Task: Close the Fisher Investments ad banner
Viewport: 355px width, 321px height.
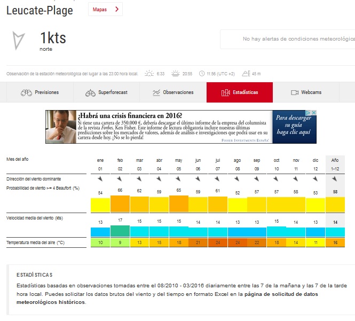Action: (314, 113)
